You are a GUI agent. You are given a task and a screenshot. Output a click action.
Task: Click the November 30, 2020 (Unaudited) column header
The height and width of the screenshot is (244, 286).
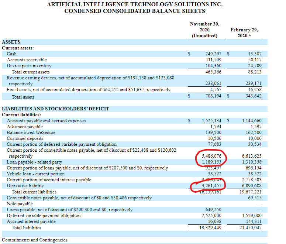[204, 30]
